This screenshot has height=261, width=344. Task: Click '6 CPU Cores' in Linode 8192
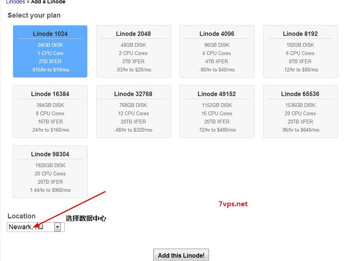[x=301, y=53]
